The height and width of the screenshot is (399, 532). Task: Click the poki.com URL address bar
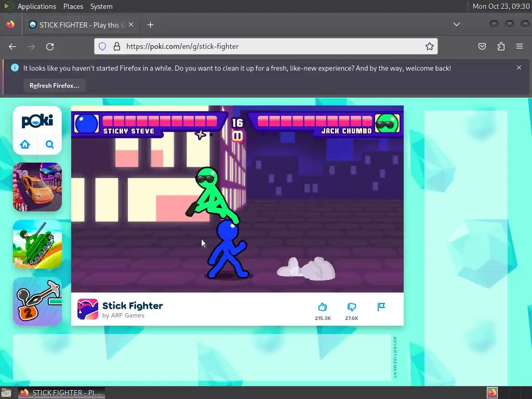265,46
